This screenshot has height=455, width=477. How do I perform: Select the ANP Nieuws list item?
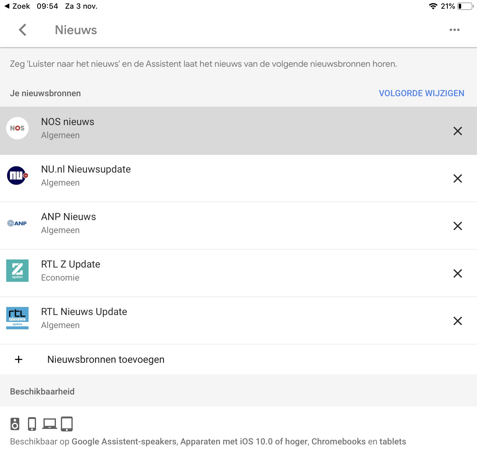point(69,223)
